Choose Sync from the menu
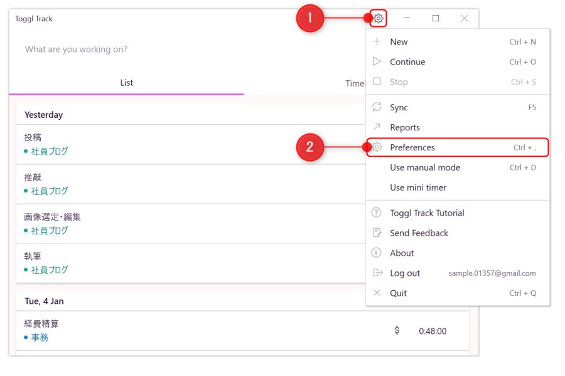This screenshot has width=565, height=376. [458, 107]
